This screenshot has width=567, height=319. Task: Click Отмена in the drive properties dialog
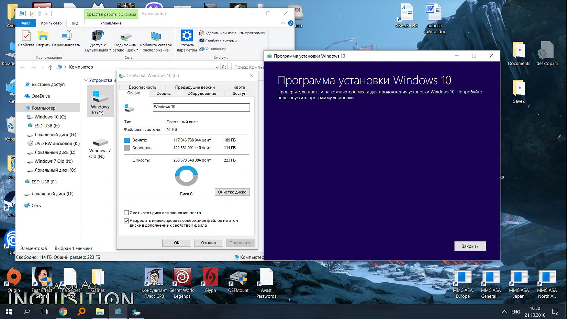click(x=209, y=243)
